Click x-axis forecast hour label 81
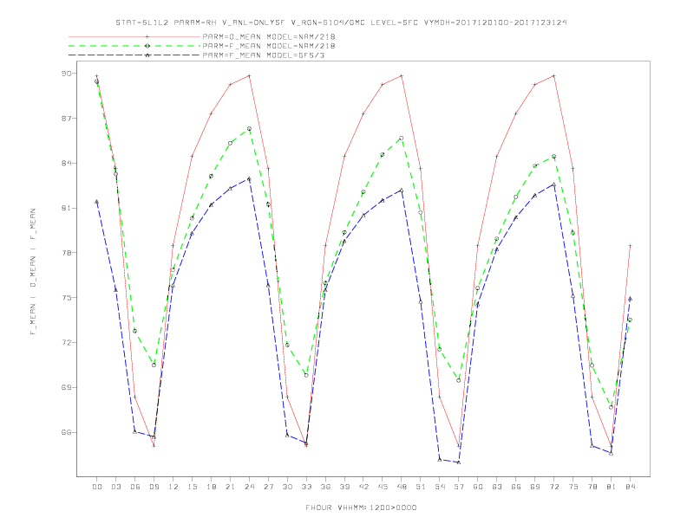Image resolution: width=687 pixels, height=530 pixels. (x=612, y=487)
